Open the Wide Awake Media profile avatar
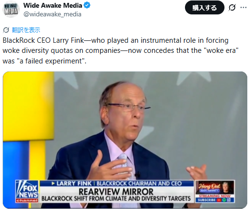The height and width of the screenshot is (211, 250). pyautogui.click(x=11, y=10)
